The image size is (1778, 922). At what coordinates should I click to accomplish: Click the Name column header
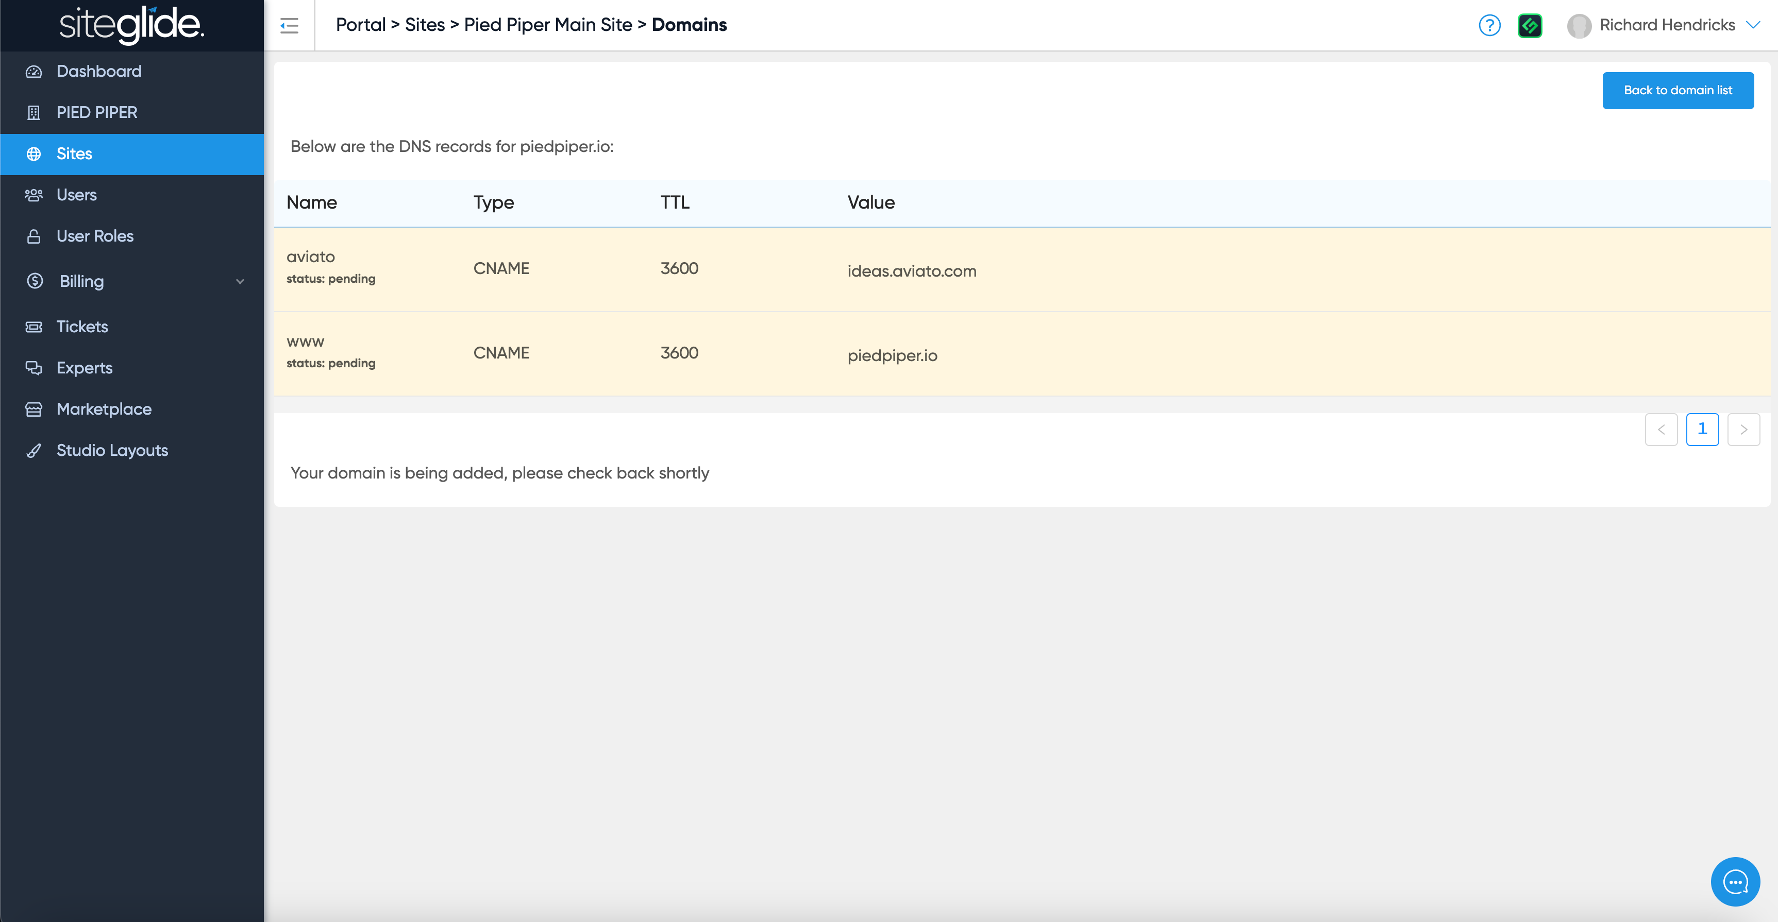click(x=312, y=203)
